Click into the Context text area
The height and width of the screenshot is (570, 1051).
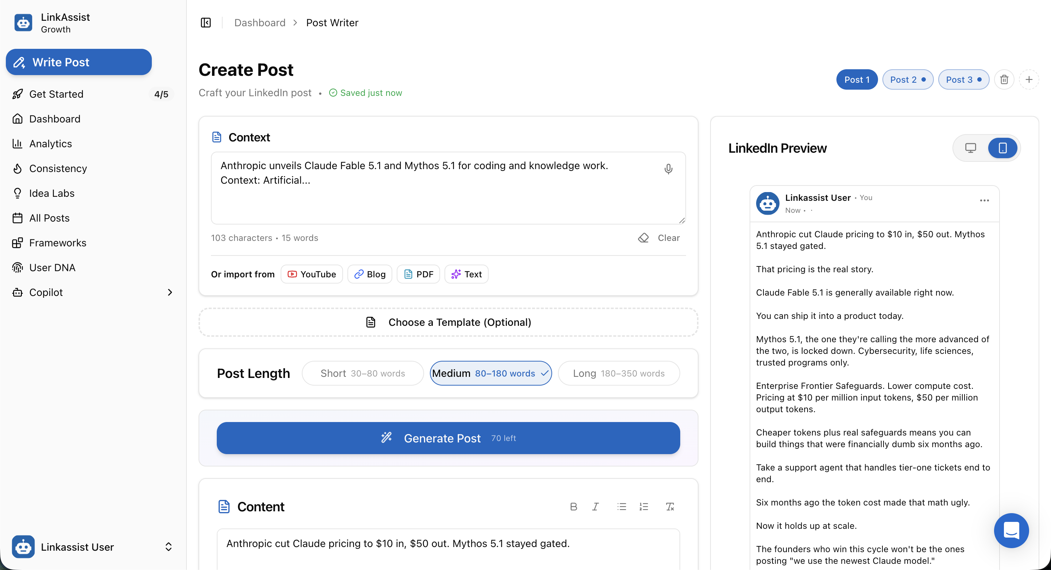coord(448,188)
